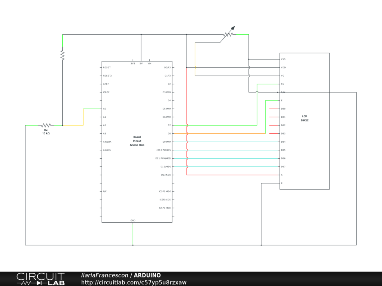Select the R4 10 kΩ resistor symbol

46,125
